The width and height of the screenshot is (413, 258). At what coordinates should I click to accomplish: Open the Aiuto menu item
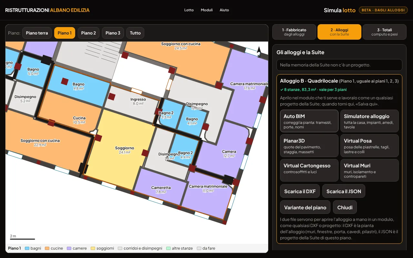click(225, 10)
